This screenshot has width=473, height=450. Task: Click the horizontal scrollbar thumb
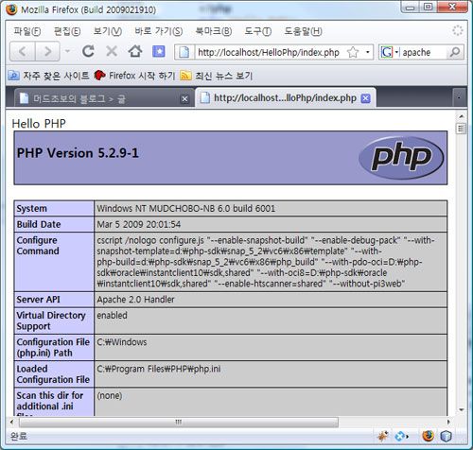179,422
